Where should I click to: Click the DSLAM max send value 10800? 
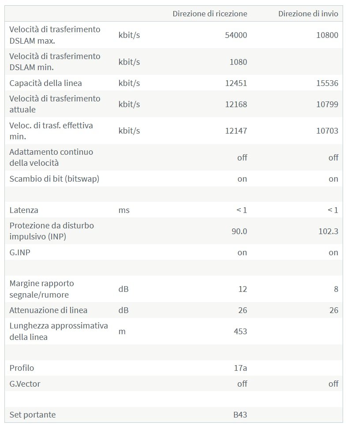pyautogui.click(x=327, y=35)
